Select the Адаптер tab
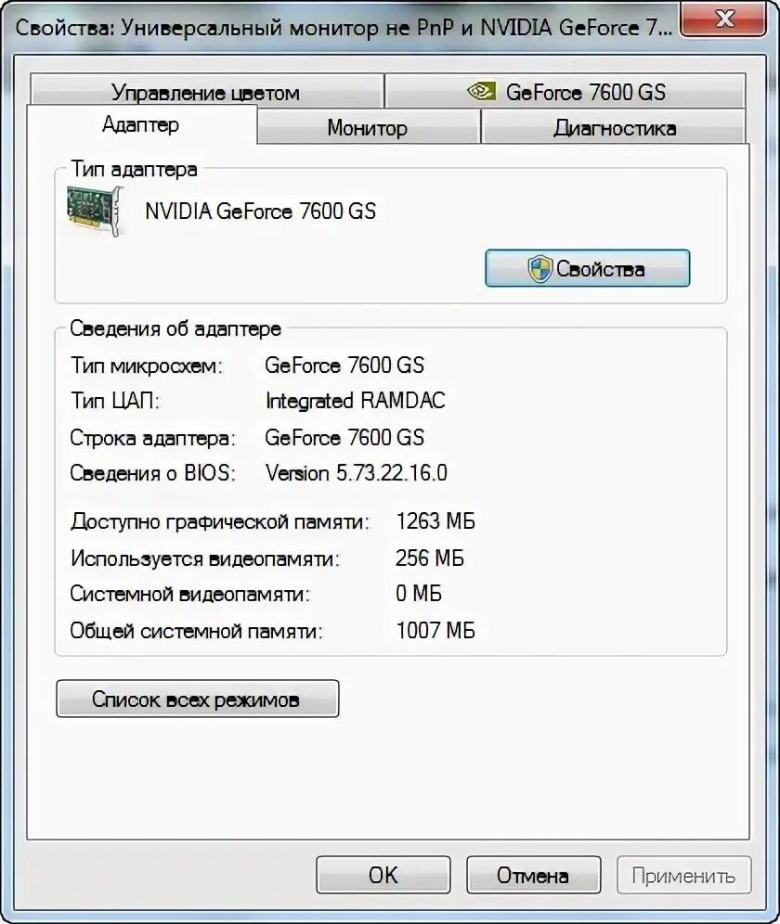The height and width of the screenshot is (924, 780). point(141,124)
